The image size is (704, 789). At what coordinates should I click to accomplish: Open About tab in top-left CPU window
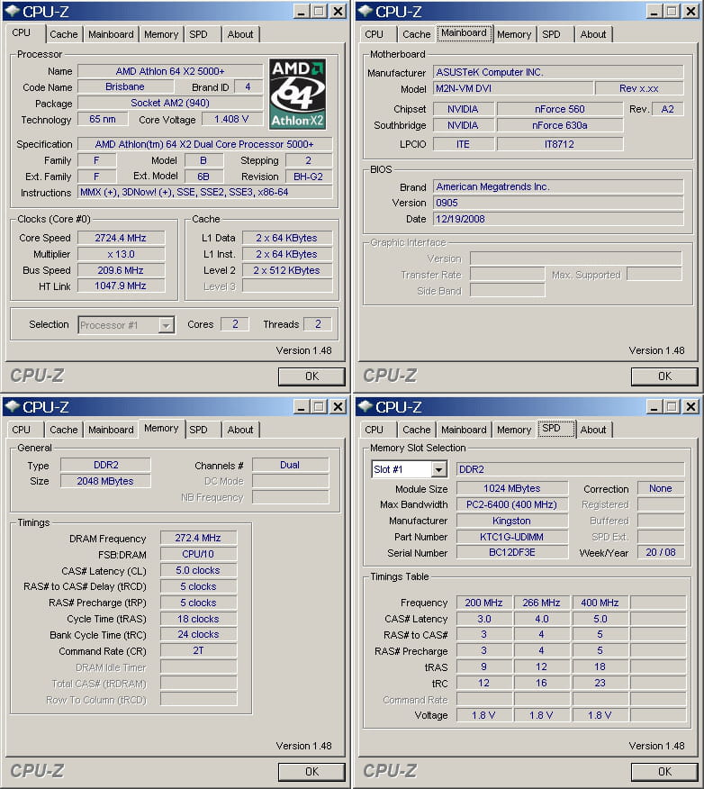(x=240, y=34)
